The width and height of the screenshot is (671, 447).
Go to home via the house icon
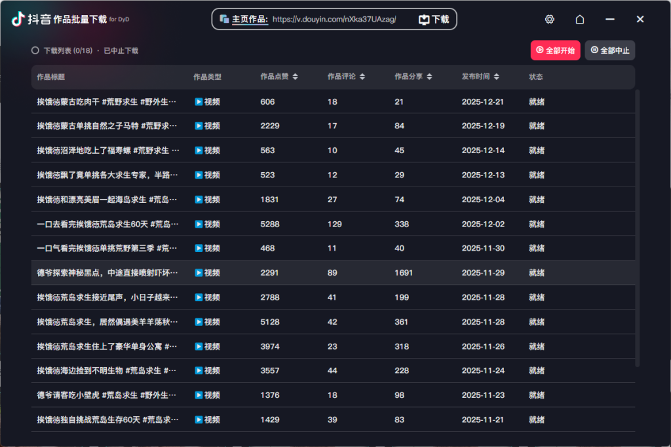(x=580, y=20)
